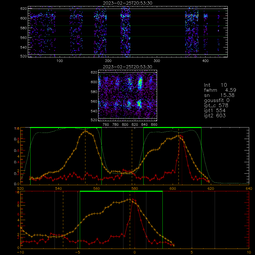Screen dimensions: 255x255
Task: Click y-axis label 600 on middle image
Action: 94,82
